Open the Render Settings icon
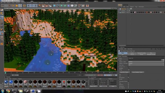165x93 pixels. click(x=50, y=6)
